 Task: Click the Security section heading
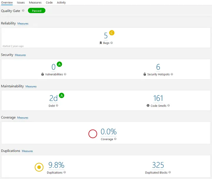(x=7, y=55)
